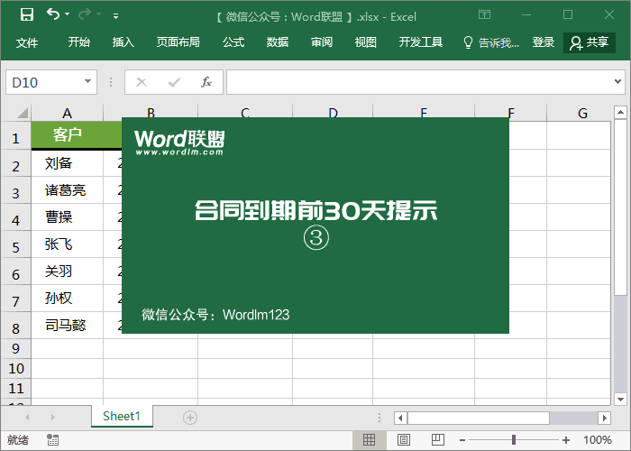Image resolution: width=631 pixels, height=451 pixels.
Task: Click the macro recording icon in status bar
Action: click(x=52, y=440)
